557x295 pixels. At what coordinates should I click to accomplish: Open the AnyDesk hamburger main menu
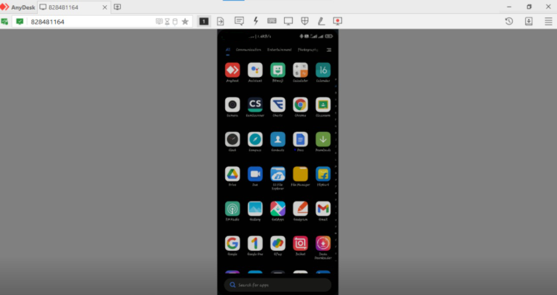click(x=548, y=21)
